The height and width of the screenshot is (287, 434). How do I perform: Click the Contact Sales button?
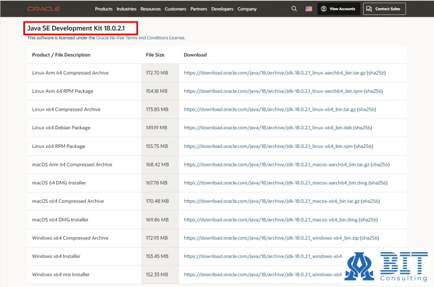point(385,9)
